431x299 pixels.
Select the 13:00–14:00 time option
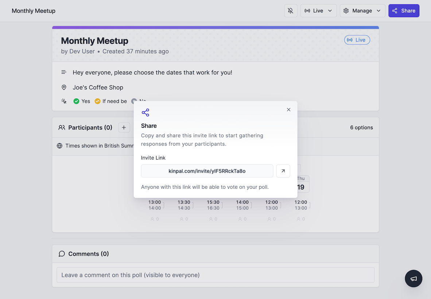pyautogui.click(x=155, y=205)
